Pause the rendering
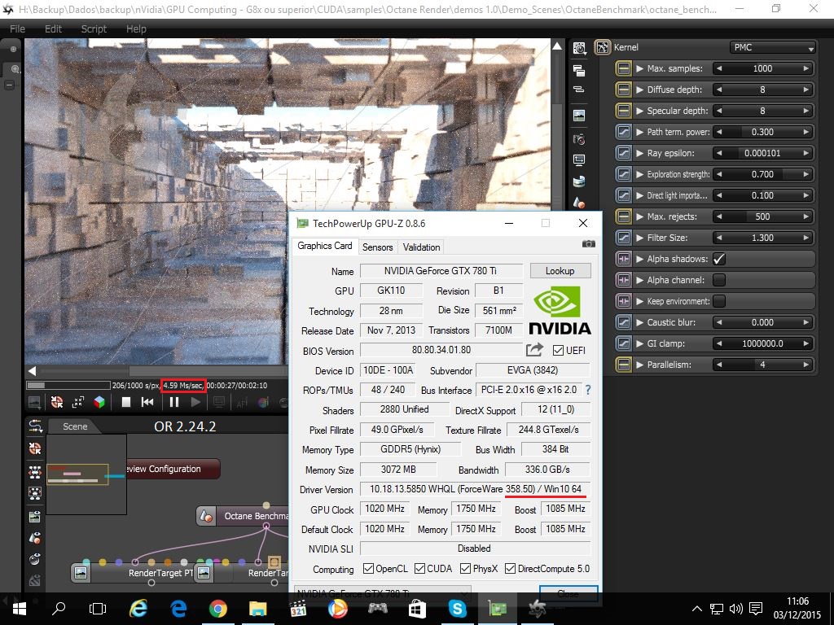 pyautogui.click(x=174, y=402)
